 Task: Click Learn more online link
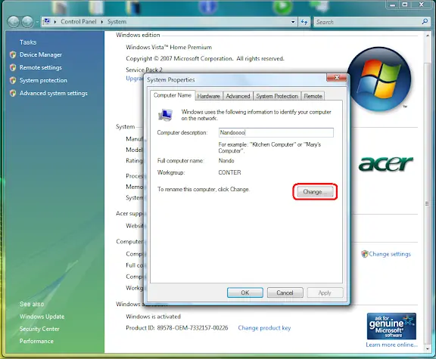[x=391, y=345]
